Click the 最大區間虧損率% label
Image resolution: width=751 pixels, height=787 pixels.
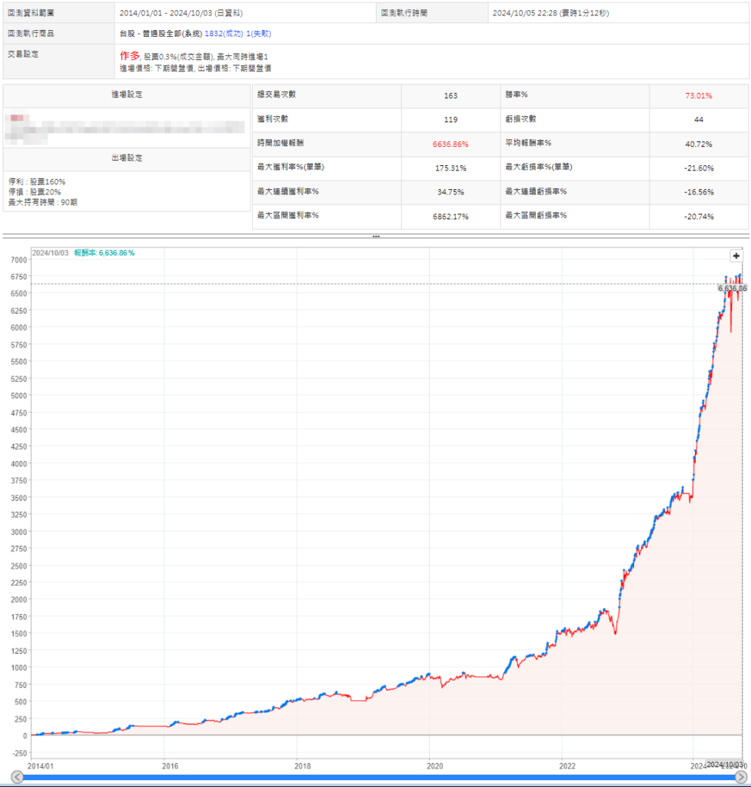point(536,215)
